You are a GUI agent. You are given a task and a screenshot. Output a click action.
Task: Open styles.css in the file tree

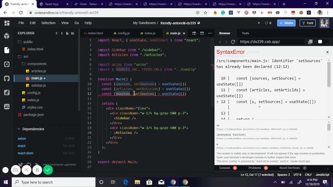(x=35, y=108)
